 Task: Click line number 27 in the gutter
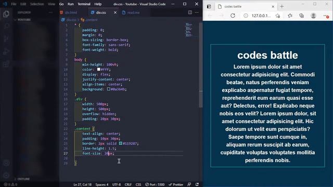click(66, 153)
